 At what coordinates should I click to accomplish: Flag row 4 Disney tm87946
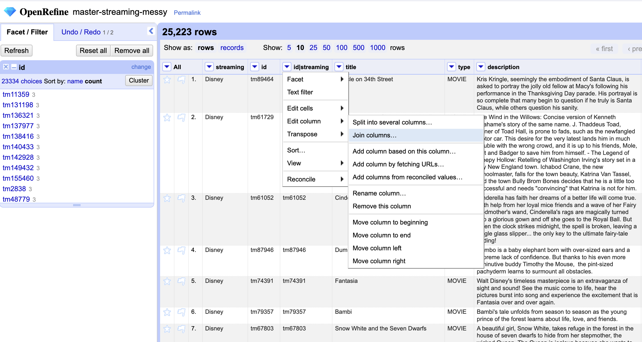click(181, 250)
